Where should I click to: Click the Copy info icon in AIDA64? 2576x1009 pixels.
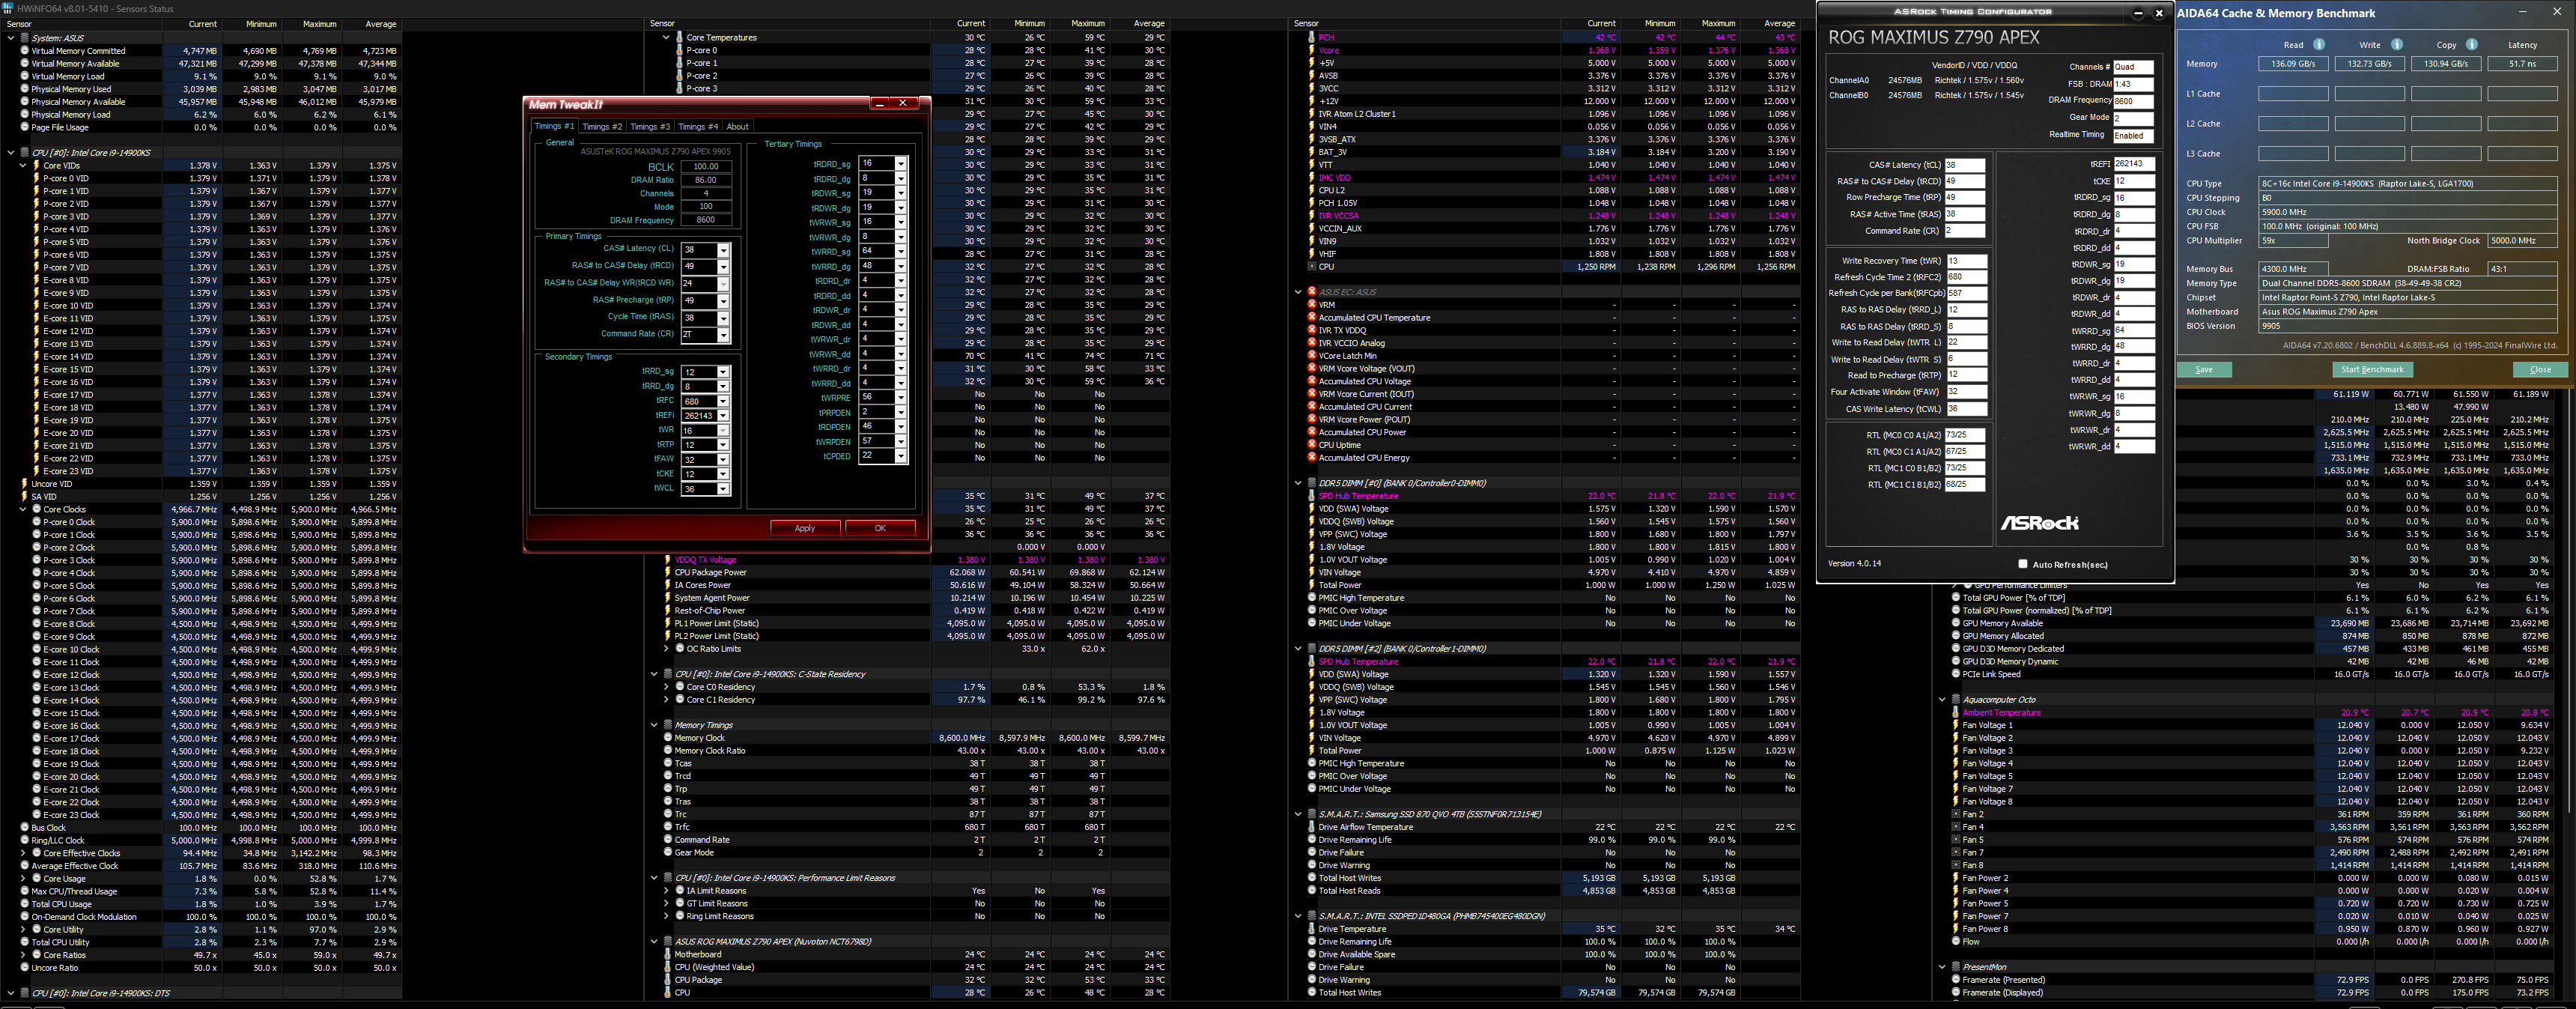[x=2471, y=44]
